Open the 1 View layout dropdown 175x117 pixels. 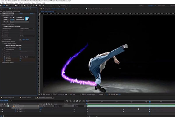[x=102, y=94]
